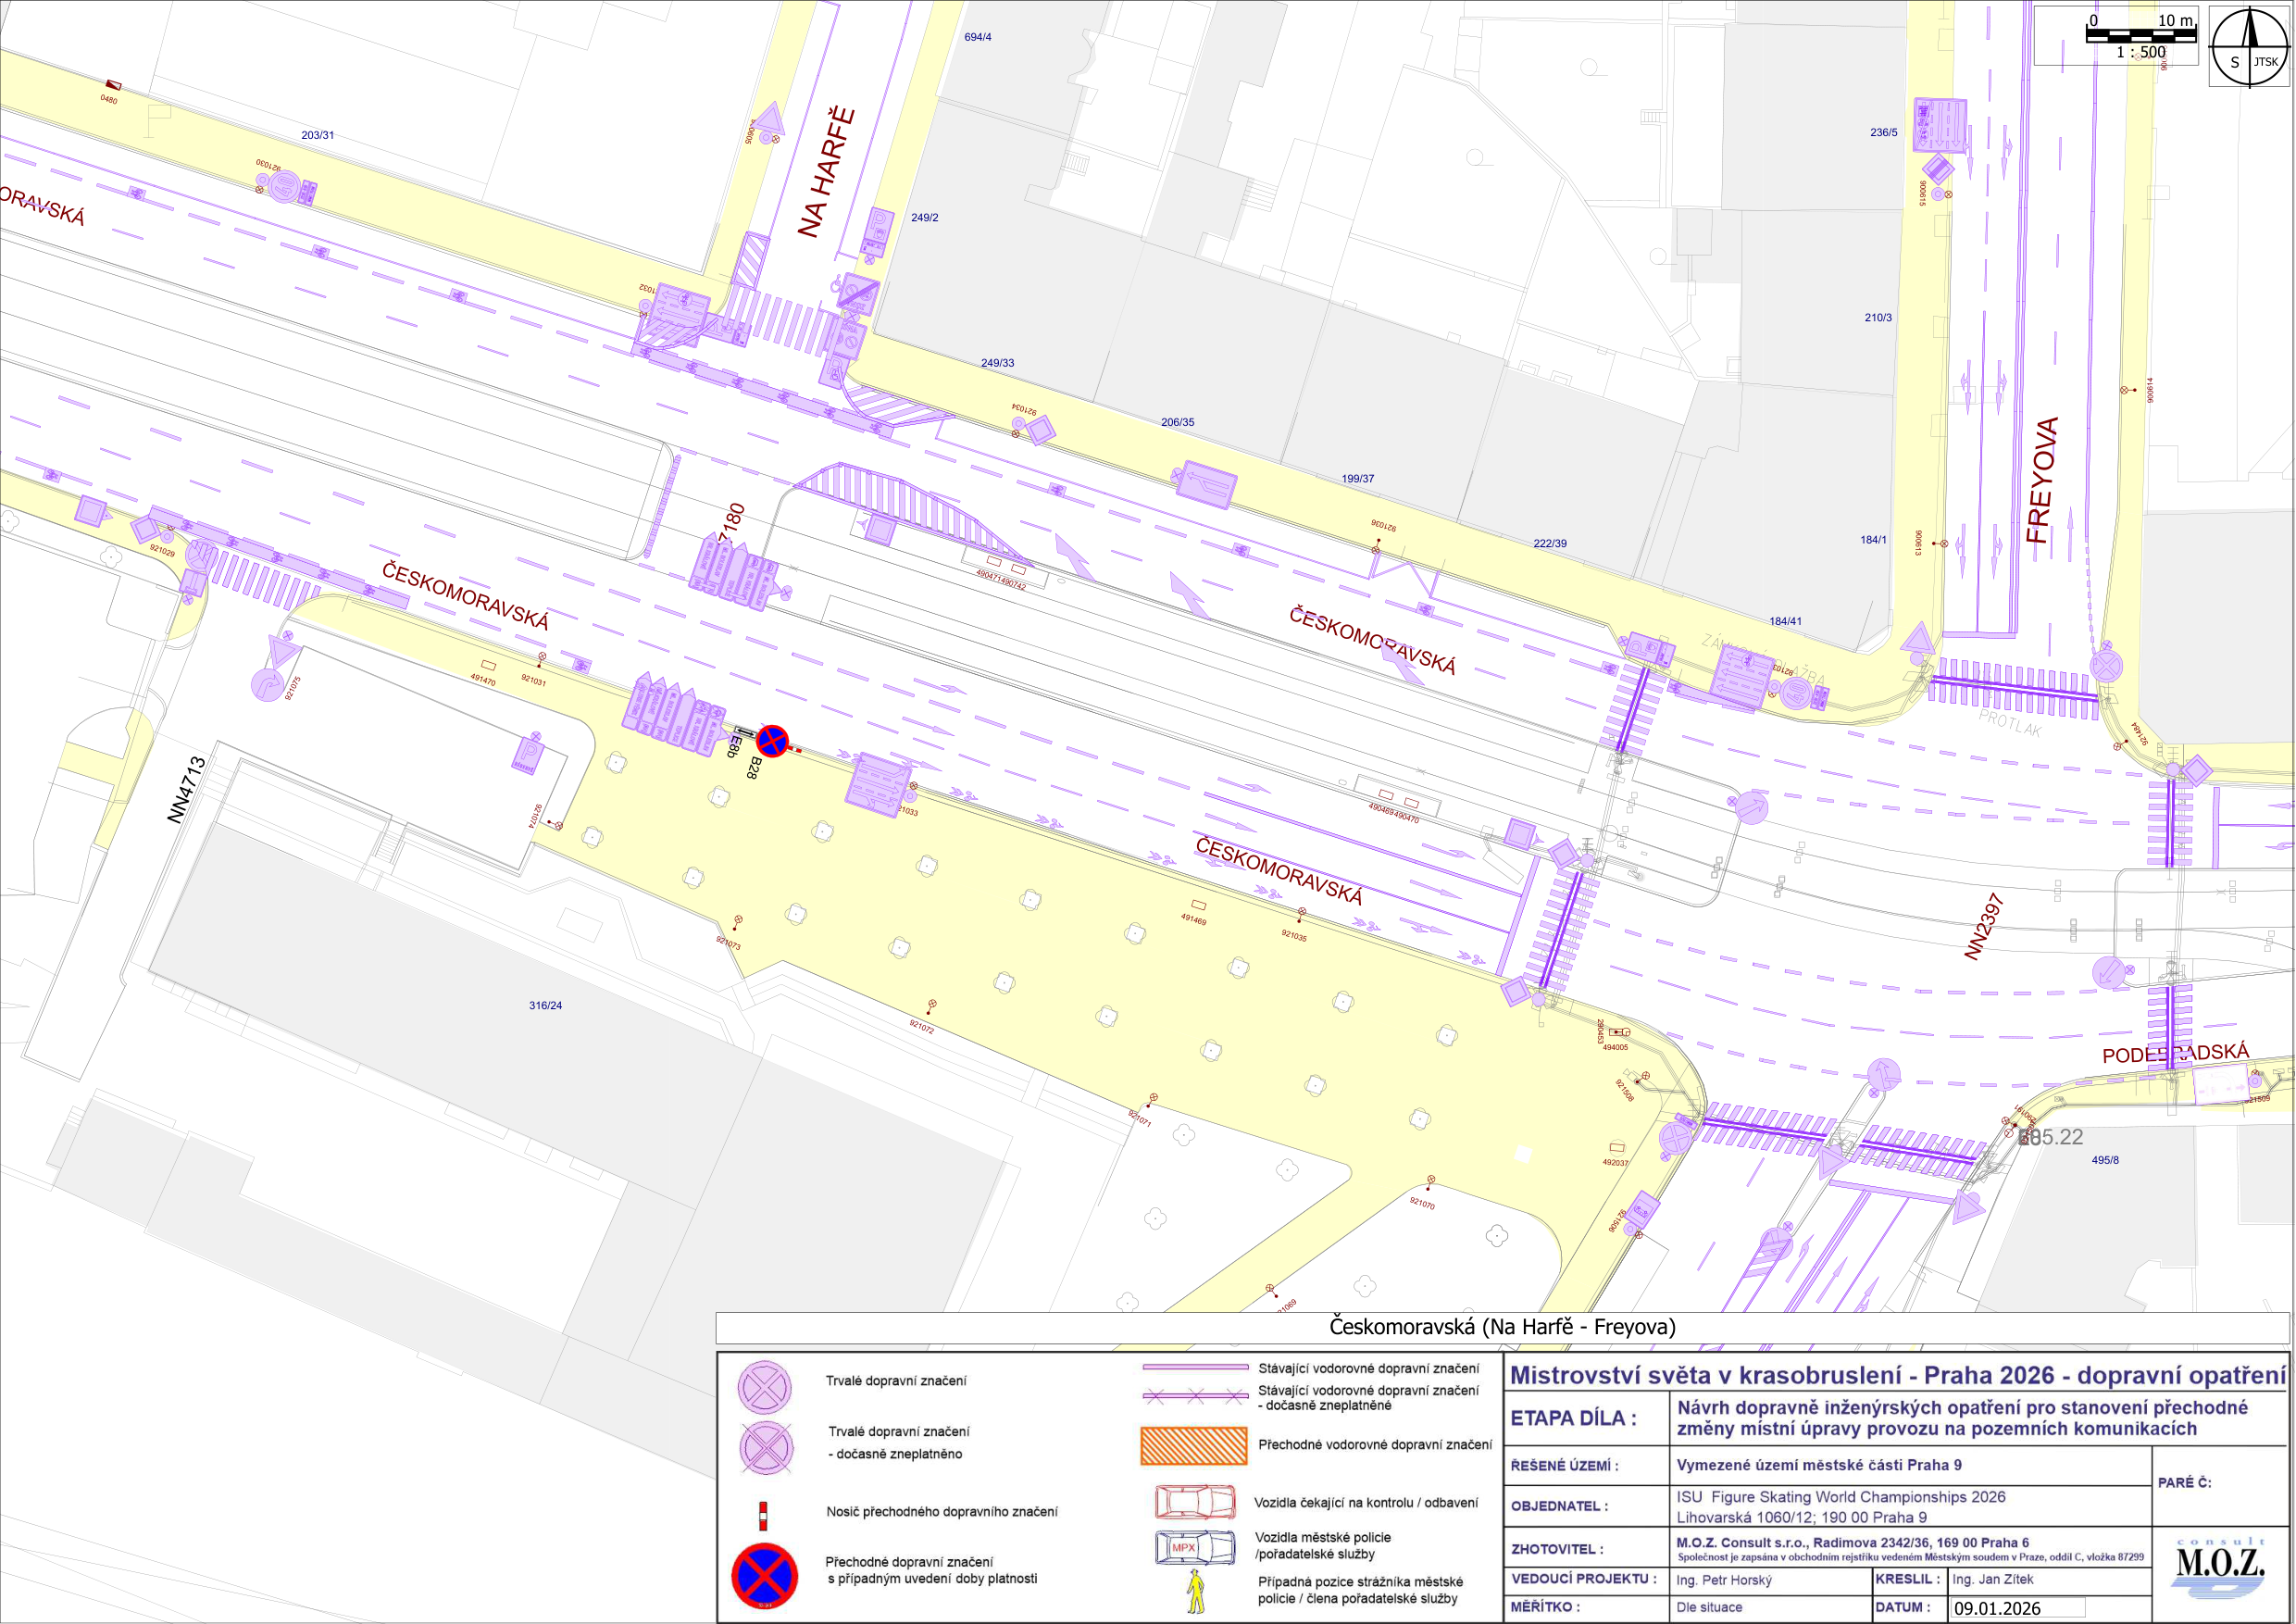2296x1624 pixels.
Task: Click the 'Českomoravská (Na Harfě - Freyova)' title bar
Action: pyautogui.click(x=1501, y=1327)
